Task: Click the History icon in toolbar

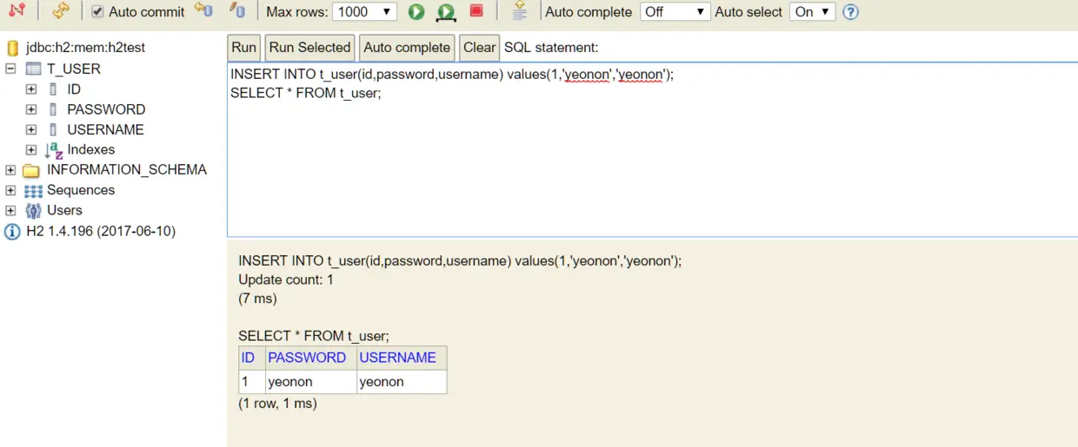Action: tap(519, 10)
